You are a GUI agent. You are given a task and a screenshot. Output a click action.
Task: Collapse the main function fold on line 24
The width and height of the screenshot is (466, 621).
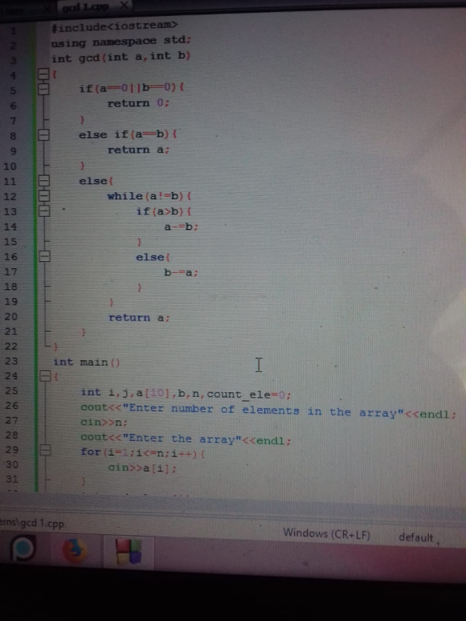(45, 375)
